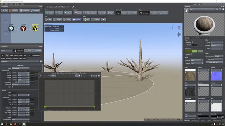
Task: Open the File menu
Action: point(2,4)
